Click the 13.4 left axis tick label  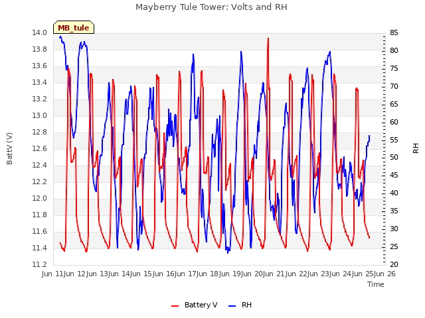(x=40, y=82)
